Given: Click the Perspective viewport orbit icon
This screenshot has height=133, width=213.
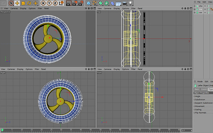Looking at the screenshot, I should pos(92,8).
